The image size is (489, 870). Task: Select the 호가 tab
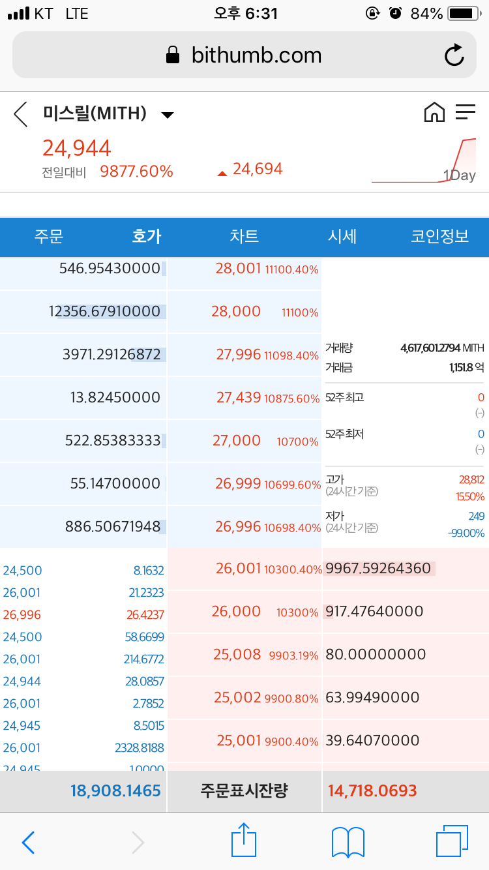click(147, 236)
